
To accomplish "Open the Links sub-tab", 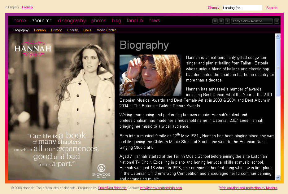I will point(87,30).
